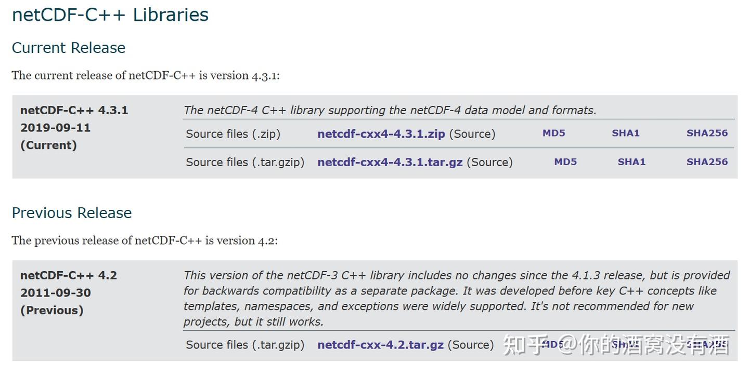Open SHA1 checksum for the 4.3.1 tar.gz
The height and width of the screenshot is (376, 749).
[x=631, y=162]
